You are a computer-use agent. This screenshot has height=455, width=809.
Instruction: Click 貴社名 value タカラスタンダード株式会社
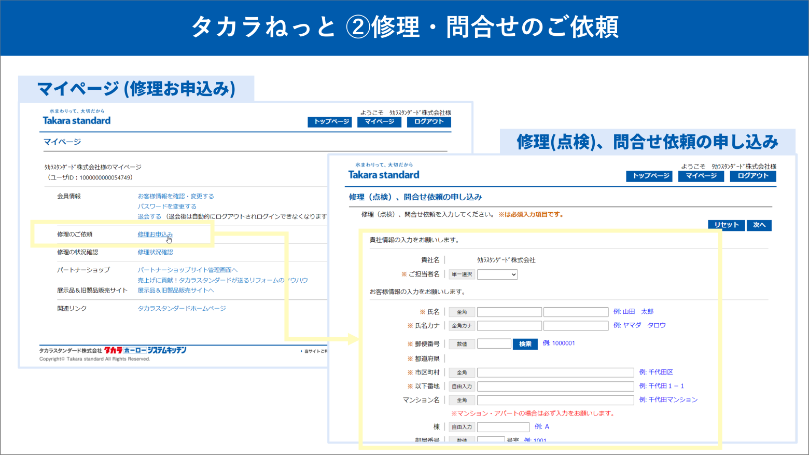coord(506,260)
